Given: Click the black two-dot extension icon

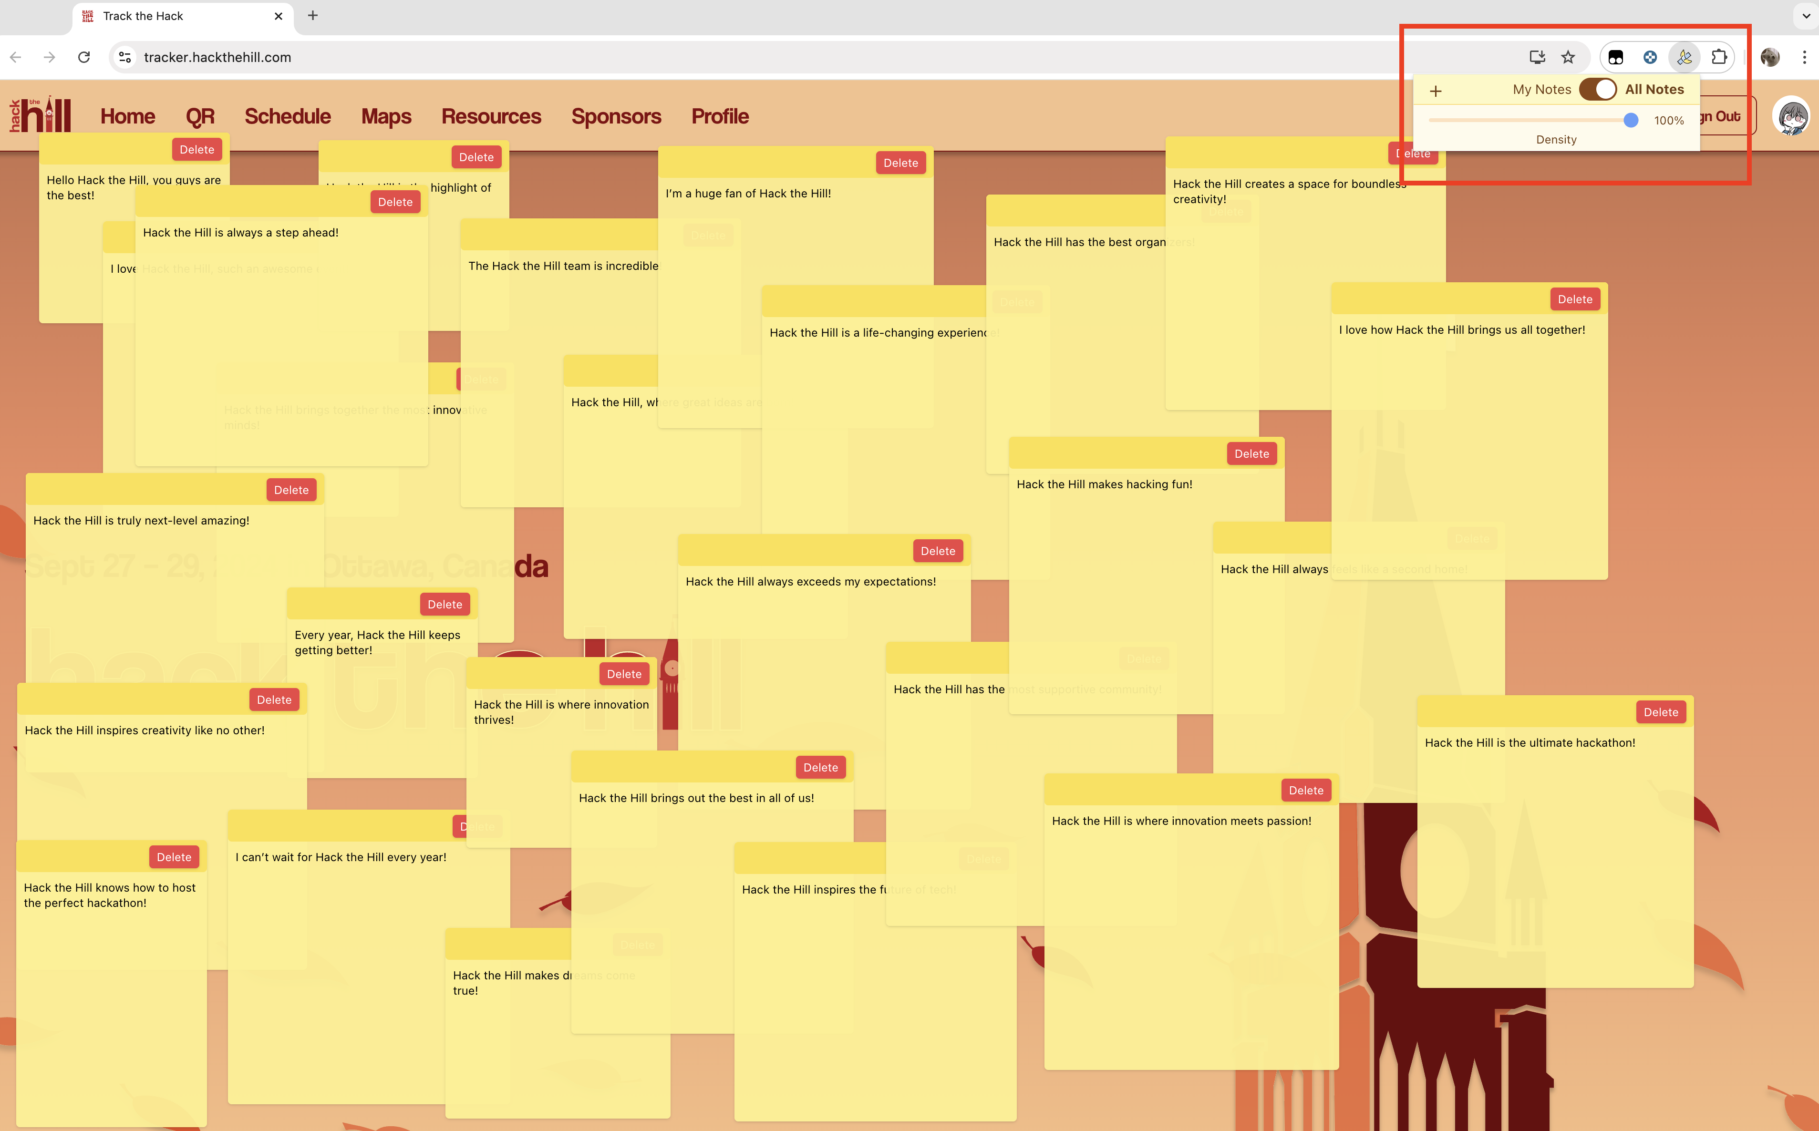Looking at the screenshot, I should [1615, 57].
